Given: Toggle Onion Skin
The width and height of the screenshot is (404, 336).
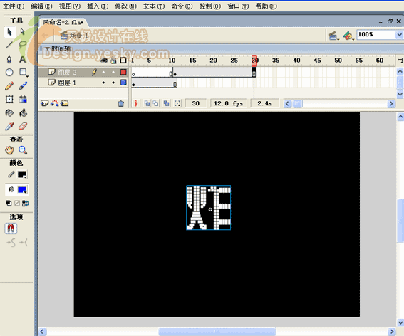Looking at the screenshot, I should click(x=147, y=103).
